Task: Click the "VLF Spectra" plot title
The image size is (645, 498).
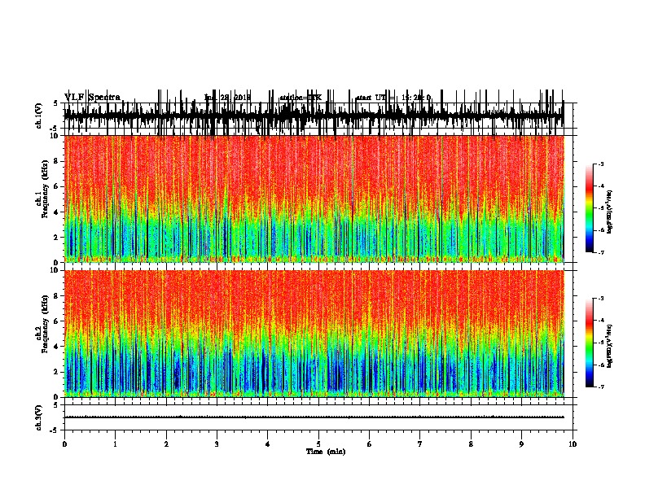Action: click(92, 97)
